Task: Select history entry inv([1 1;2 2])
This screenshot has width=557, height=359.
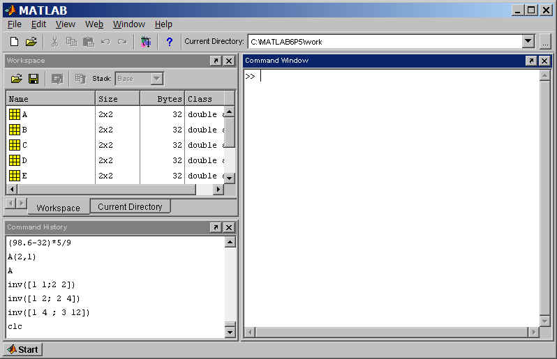Action: pos(42,285)
